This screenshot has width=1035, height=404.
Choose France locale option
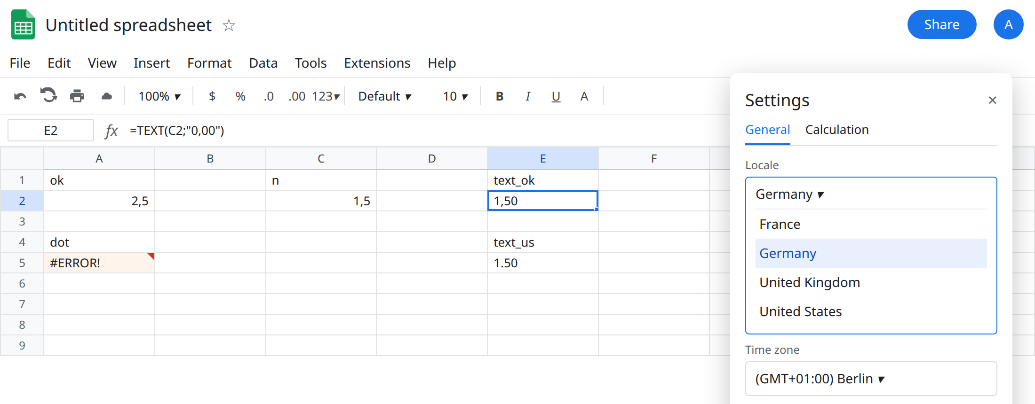871,224
